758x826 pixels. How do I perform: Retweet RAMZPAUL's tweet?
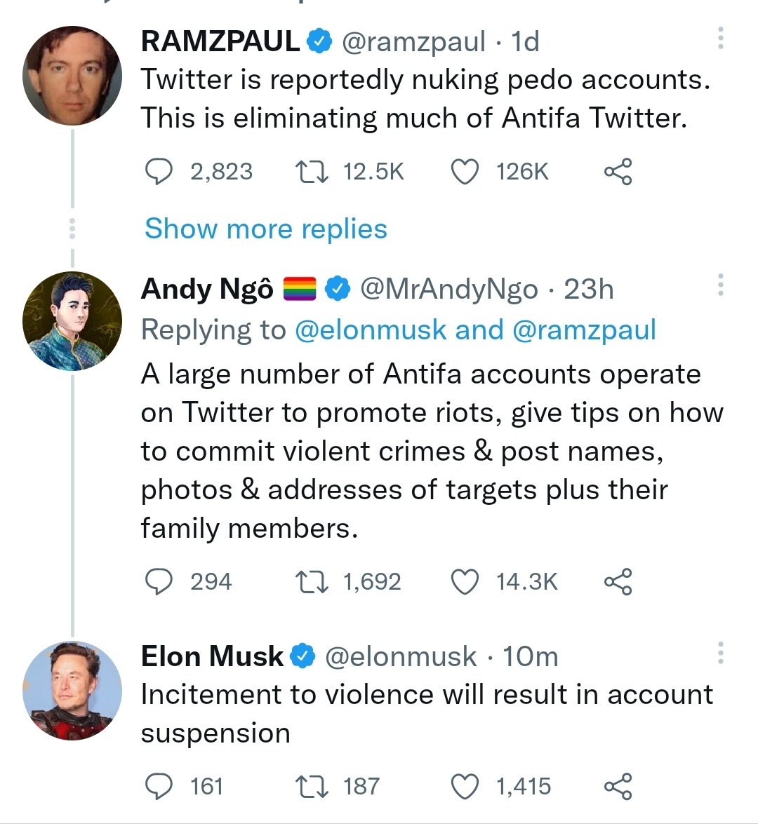pyautogui.click(x=311, y=172)
